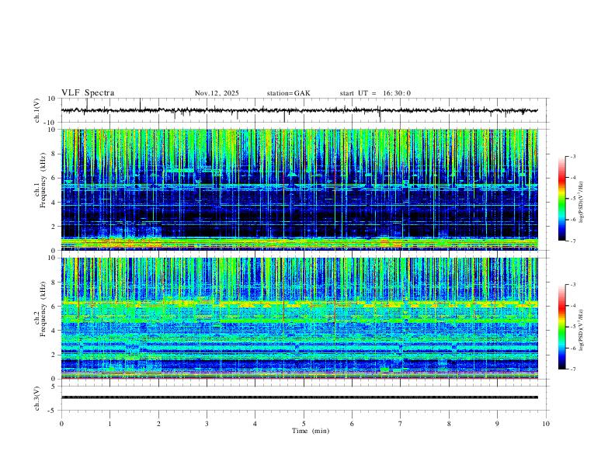Screen dimensions: 615x475
Task: Click the "-7" tick on the ch.2 color bar
Action: click(573, 369)
